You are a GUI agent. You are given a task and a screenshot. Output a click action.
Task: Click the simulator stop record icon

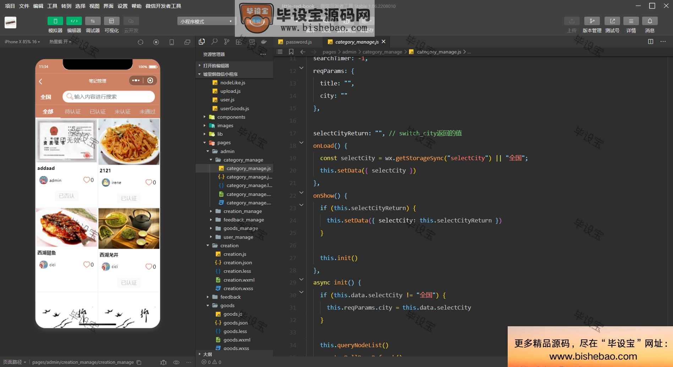coord(156,42)
